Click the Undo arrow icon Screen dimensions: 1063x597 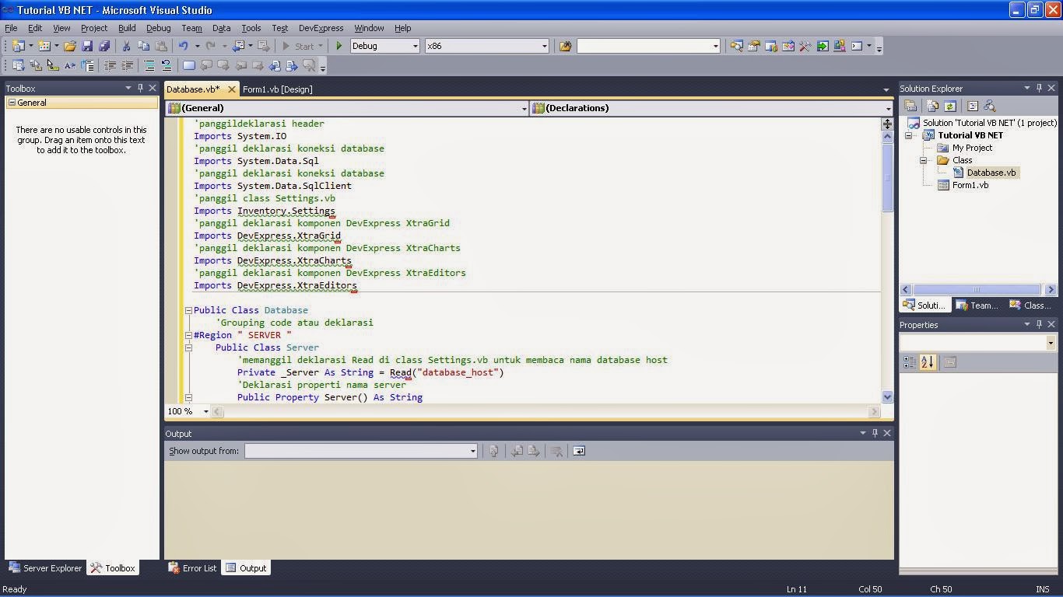click(x=184, y=47)
